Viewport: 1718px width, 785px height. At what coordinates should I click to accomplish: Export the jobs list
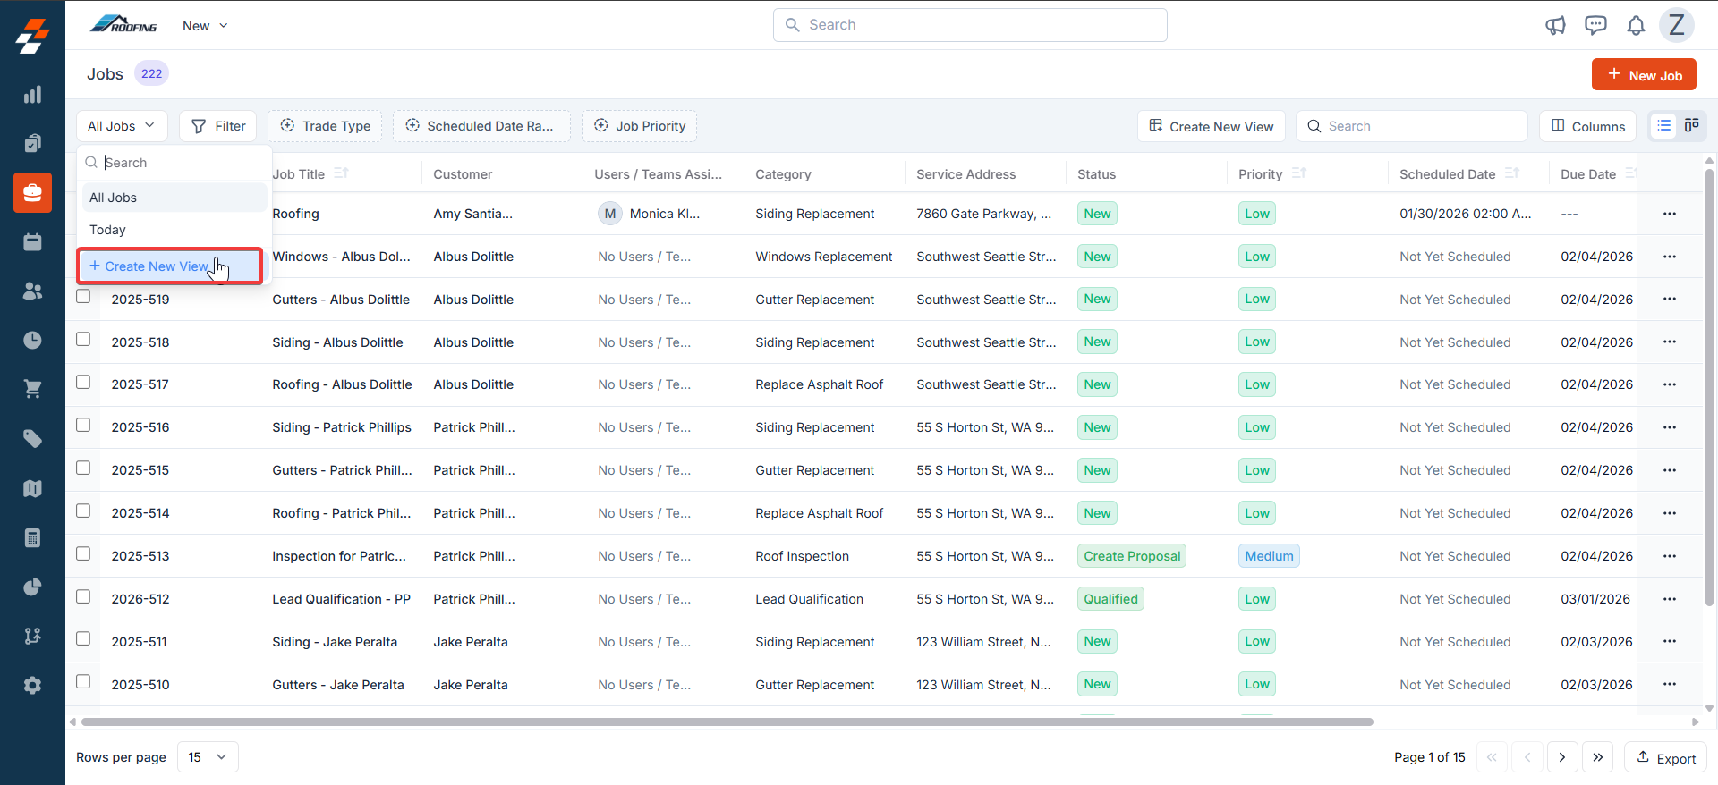click(x=1665, y=757)
